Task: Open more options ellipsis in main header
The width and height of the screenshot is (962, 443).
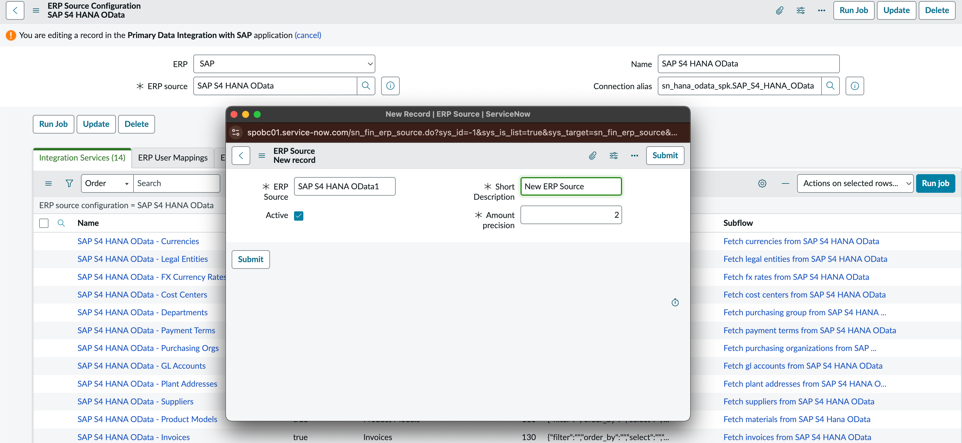Action: [821, 10]
